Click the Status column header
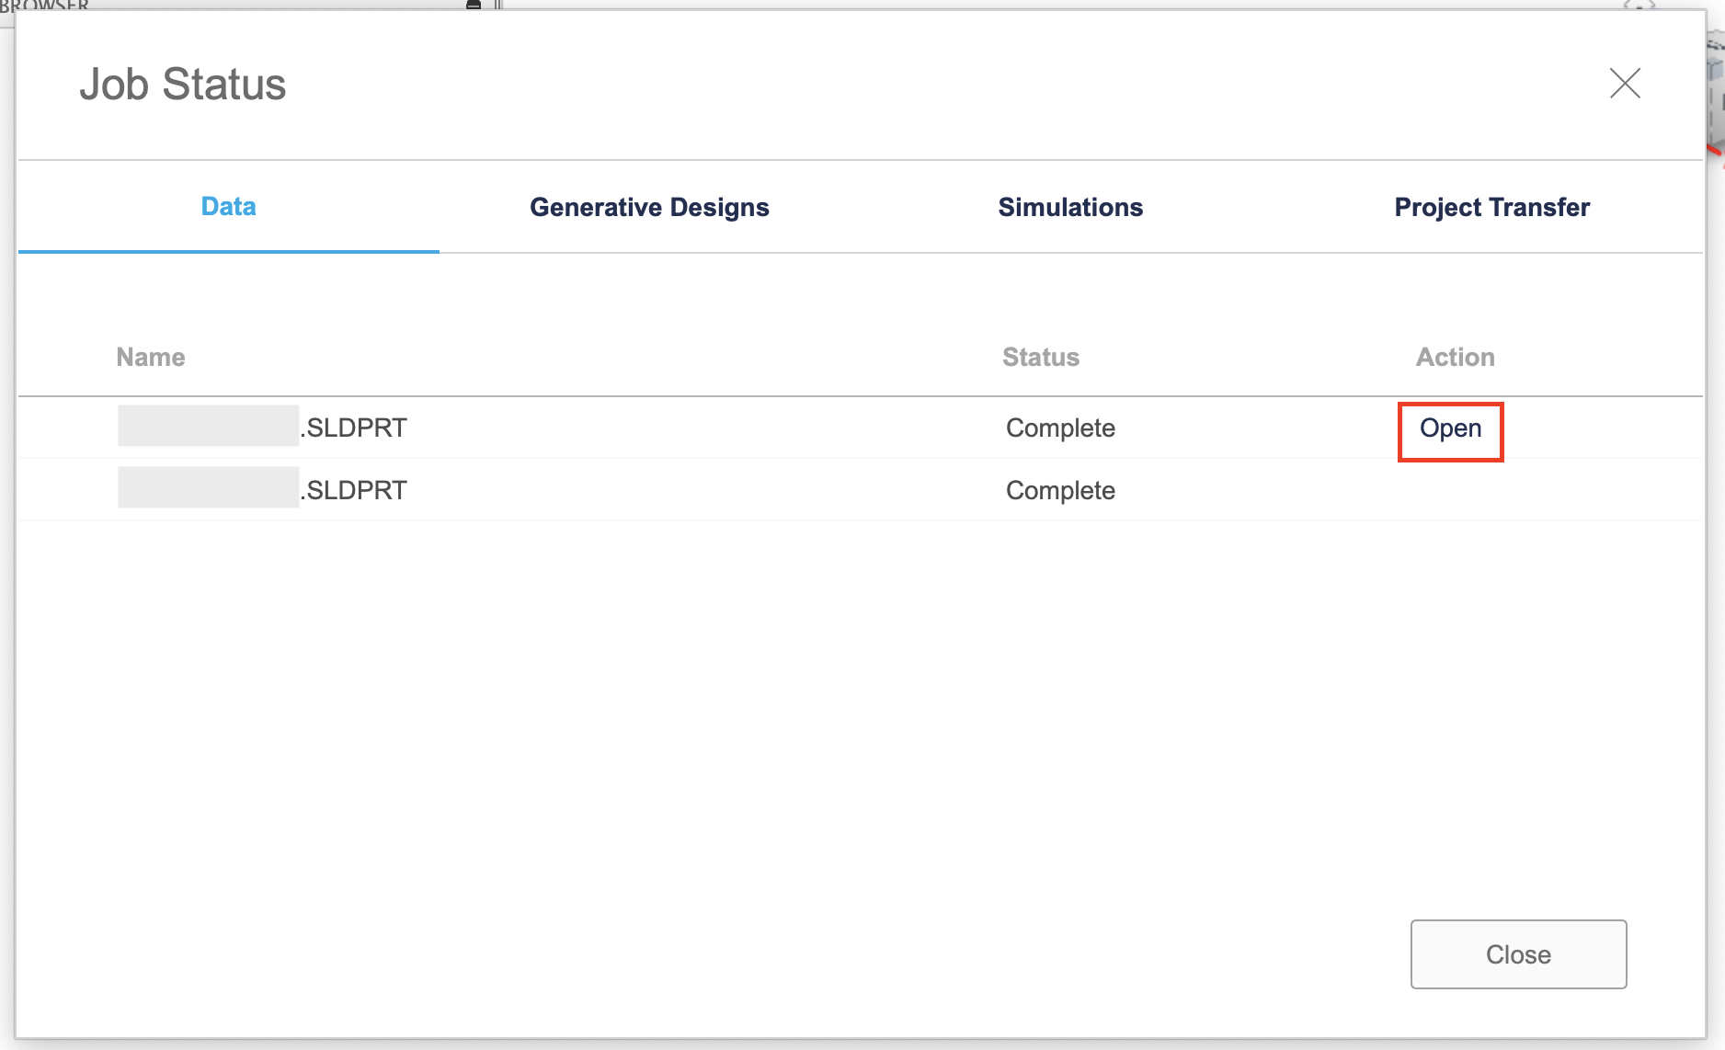 [1040, 358]
